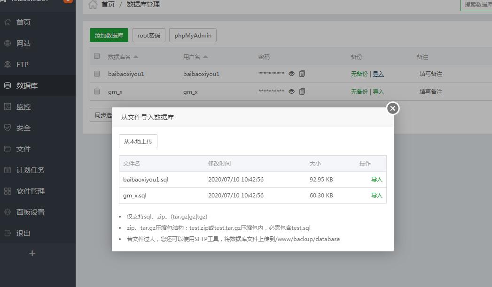This screenshot has height=287, width=492.
Task: Tick the checkbox for gm_x row
Action: point(97,91)
